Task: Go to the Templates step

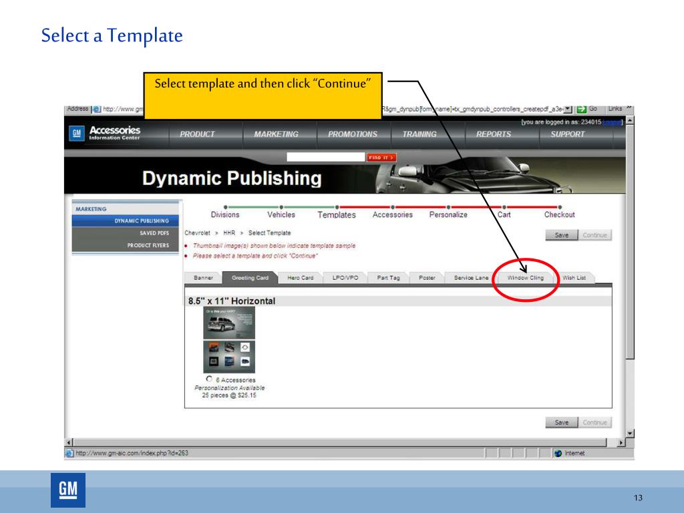Action: point(337,214)
